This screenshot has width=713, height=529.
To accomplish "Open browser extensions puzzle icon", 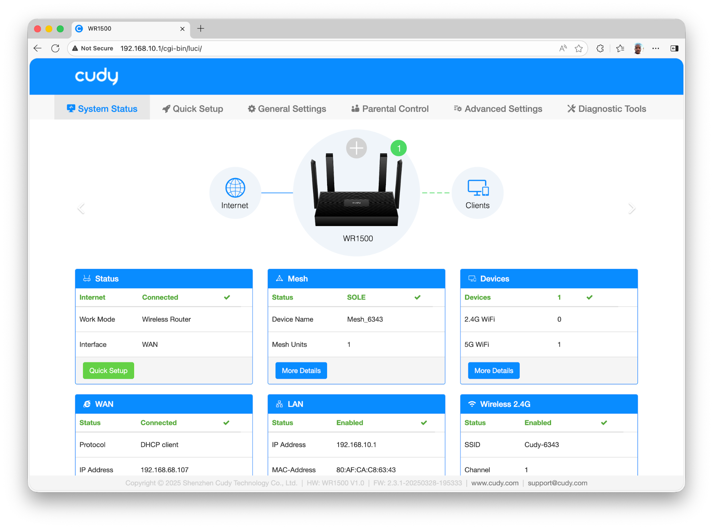I will click(600, 49).
